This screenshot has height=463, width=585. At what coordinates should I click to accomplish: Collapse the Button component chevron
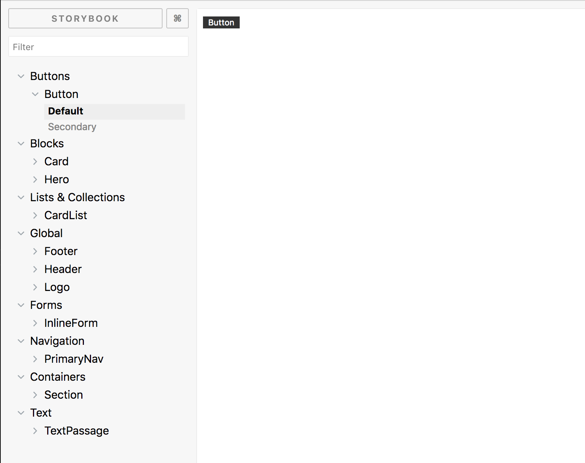(x=35, y=94)
